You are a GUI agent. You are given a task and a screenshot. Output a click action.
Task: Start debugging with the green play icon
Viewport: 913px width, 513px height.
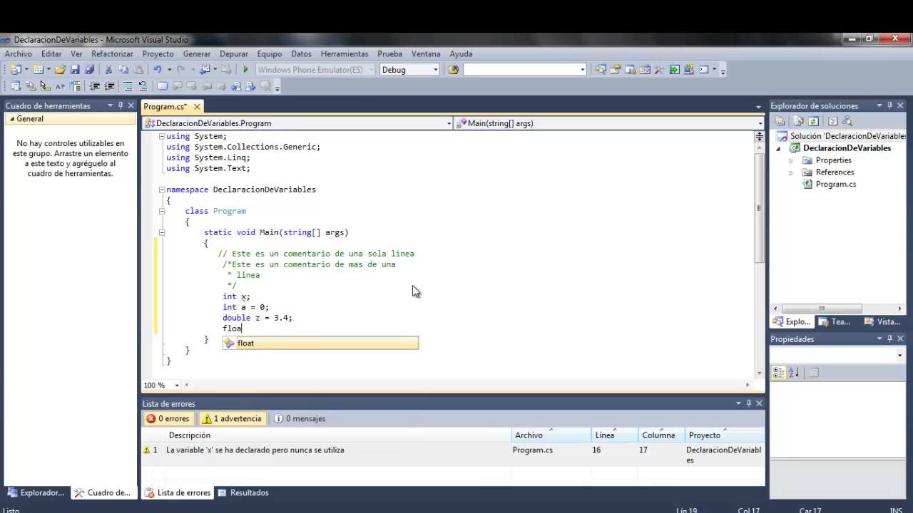[245, 69]
